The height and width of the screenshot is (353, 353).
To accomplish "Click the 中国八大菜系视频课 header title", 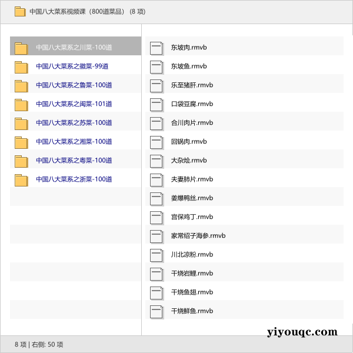I will click(87, 11).
